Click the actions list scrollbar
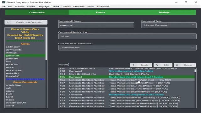Screen dimensions: 201x113 195,71
